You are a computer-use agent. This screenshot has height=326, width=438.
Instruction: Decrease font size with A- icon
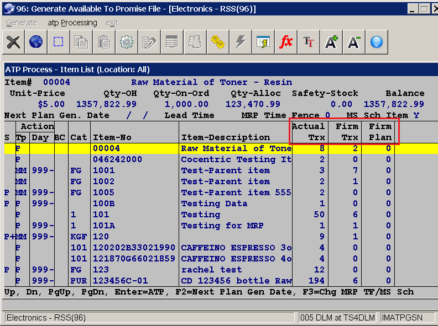(354, 42)
